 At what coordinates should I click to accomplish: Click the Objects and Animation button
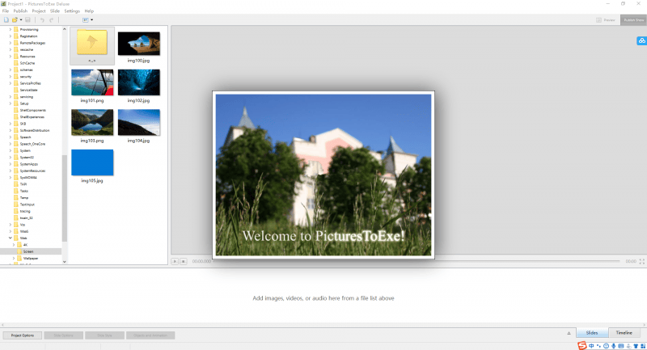coord(150,335)
